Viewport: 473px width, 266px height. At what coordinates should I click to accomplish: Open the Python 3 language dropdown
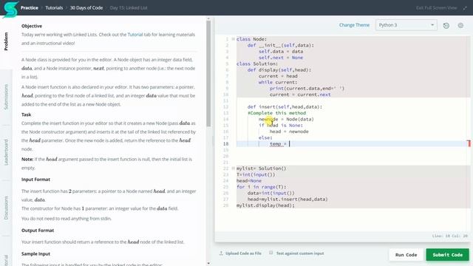[x=406, y=25]
